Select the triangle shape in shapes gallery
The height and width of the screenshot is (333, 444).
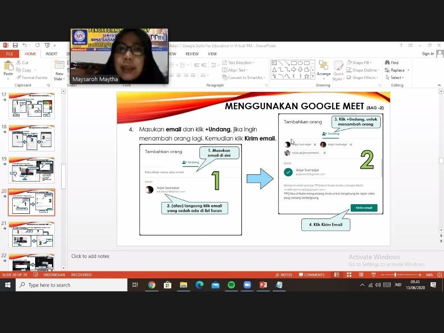click(x=274, y=69)
